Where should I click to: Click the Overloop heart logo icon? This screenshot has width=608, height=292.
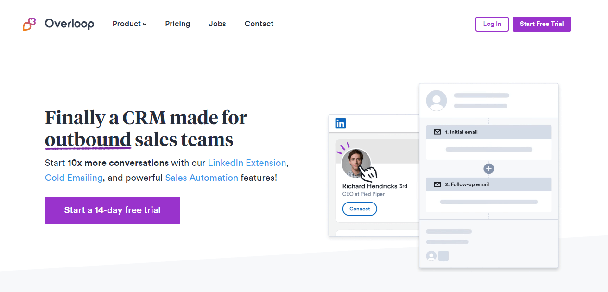tap(29, 24)
